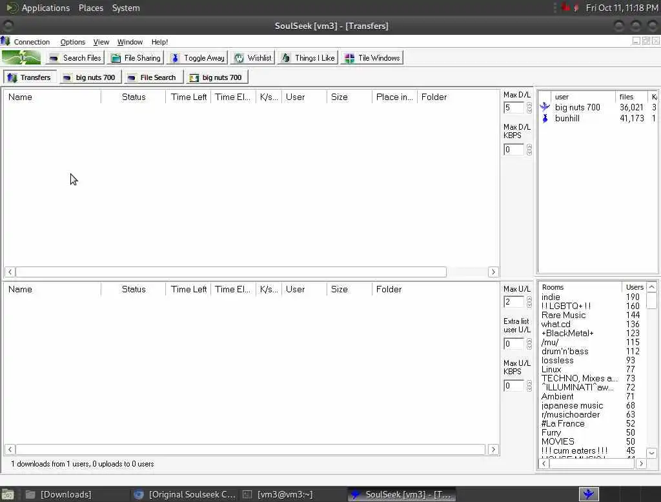Switch to first big nuts 700 tab
The height and width of the screenshot is (502, 661).
coord(90,77)
